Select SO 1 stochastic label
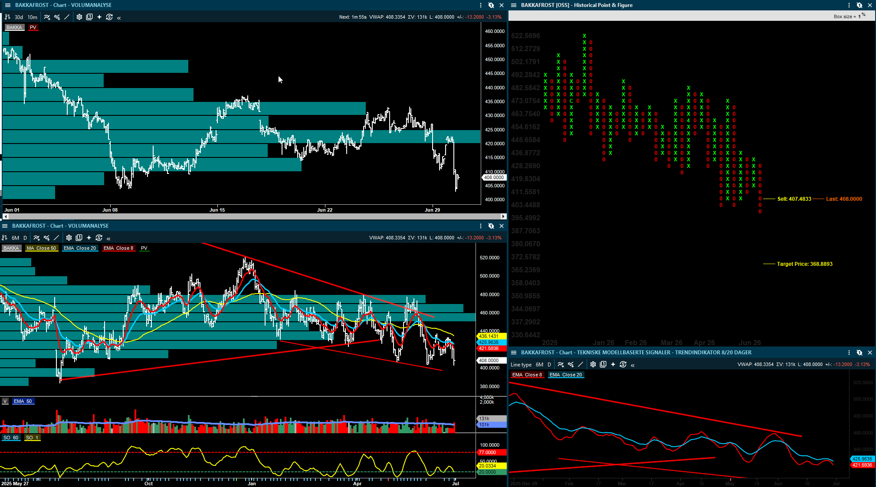876x487 pixels. tap(32, 438)
